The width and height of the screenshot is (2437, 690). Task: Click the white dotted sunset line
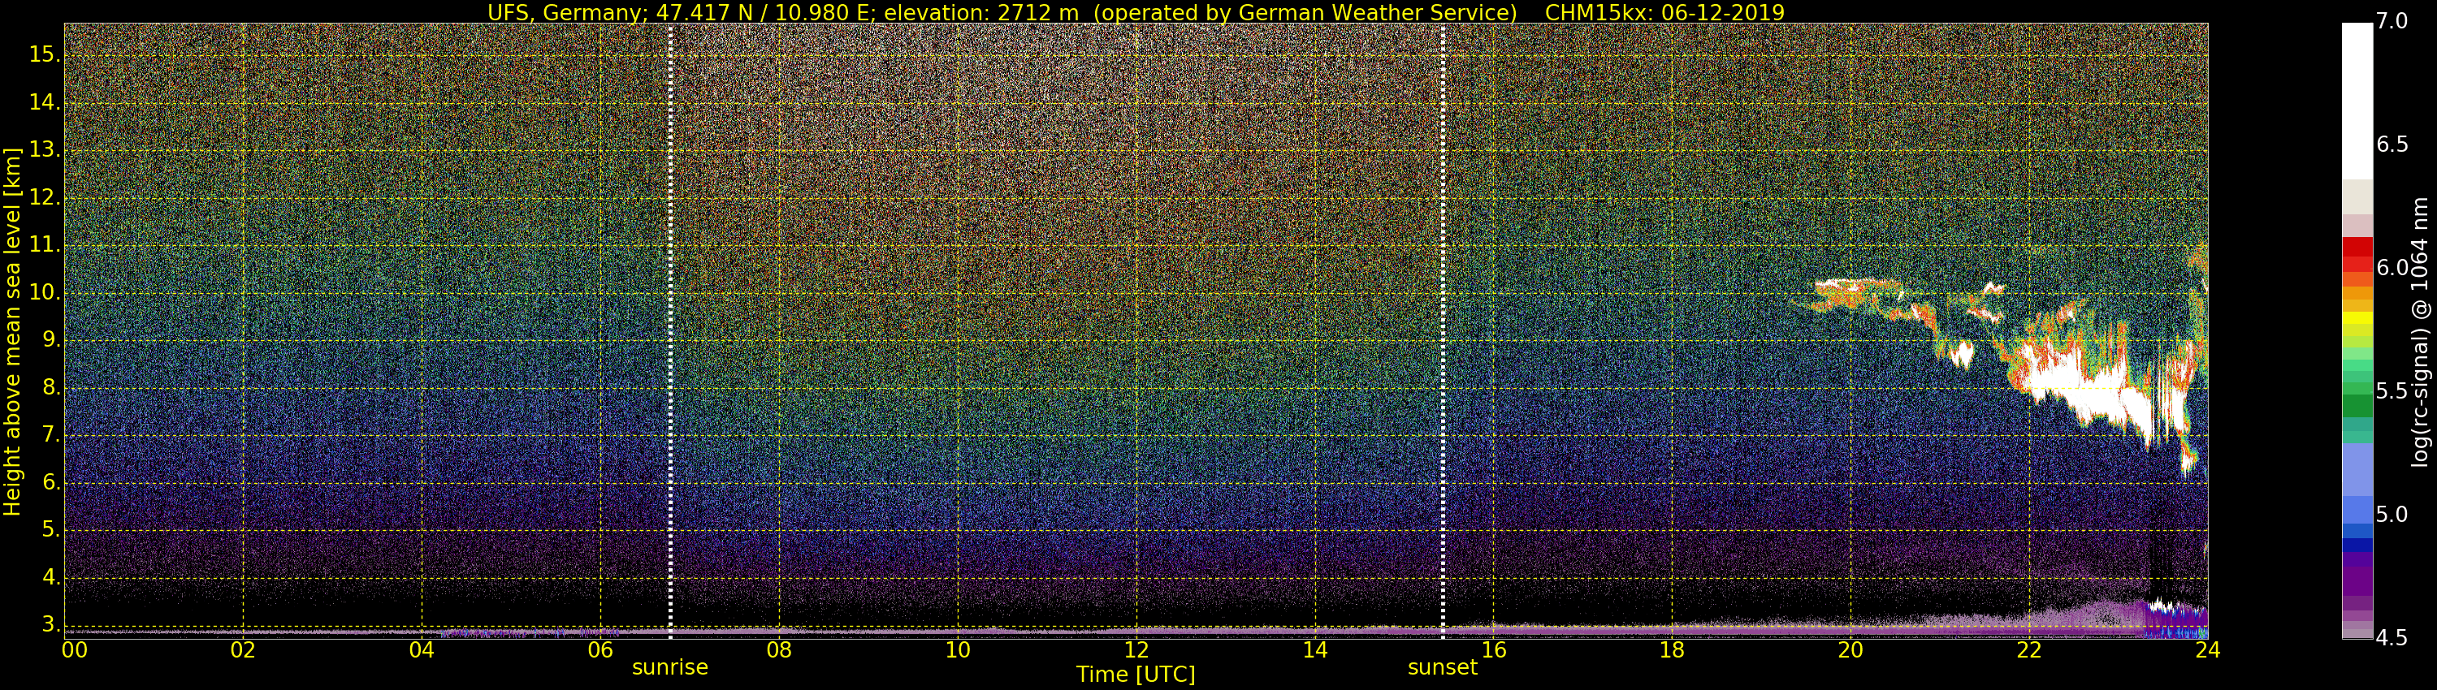point(1443,331)
